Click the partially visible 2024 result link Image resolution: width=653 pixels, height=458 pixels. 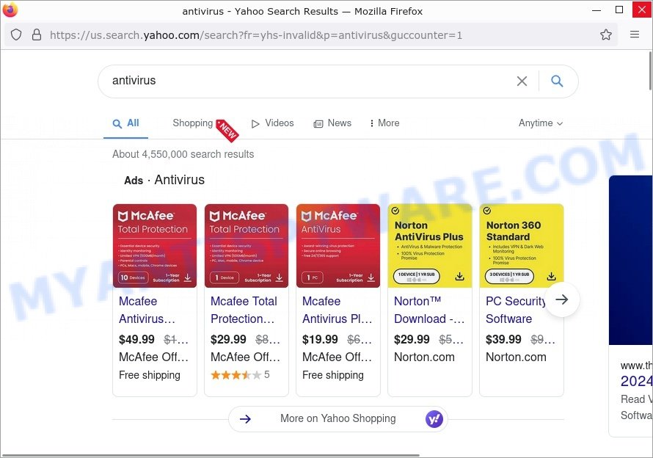tap(636, 382)
